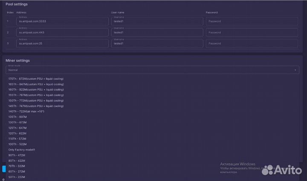Choose 145Th - 747M liquid cooling mode
The image size is (307, 181).
[x=36, y=106]
